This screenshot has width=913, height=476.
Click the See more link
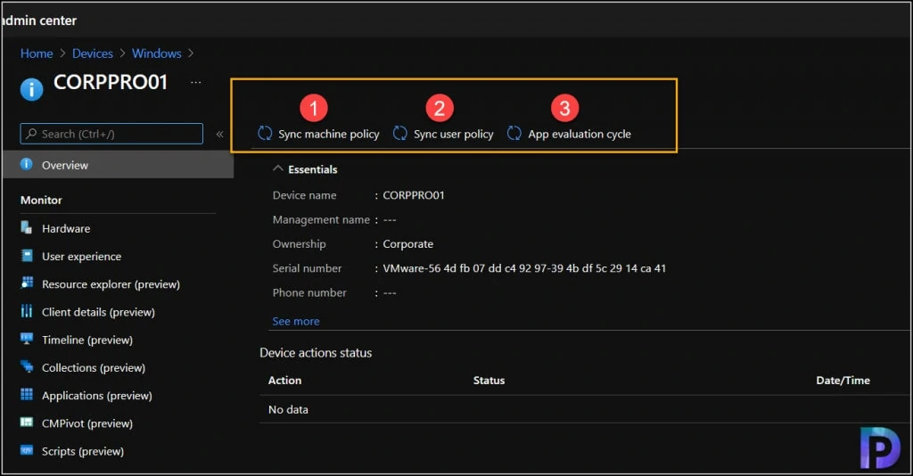(296, 321)
